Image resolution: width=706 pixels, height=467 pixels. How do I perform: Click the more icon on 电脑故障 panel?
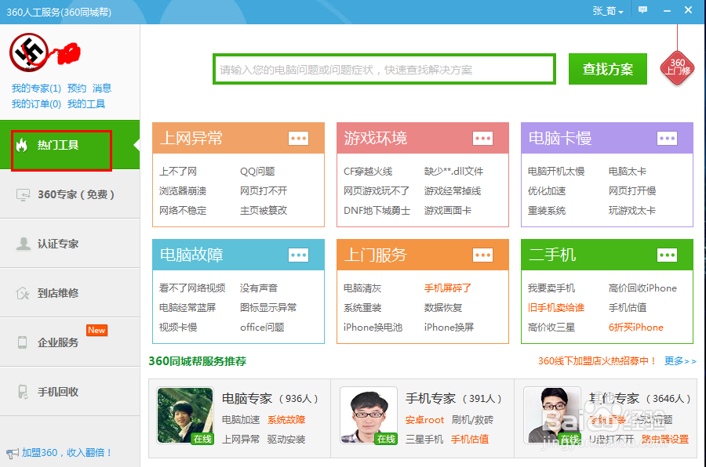(x=298, y=255)
